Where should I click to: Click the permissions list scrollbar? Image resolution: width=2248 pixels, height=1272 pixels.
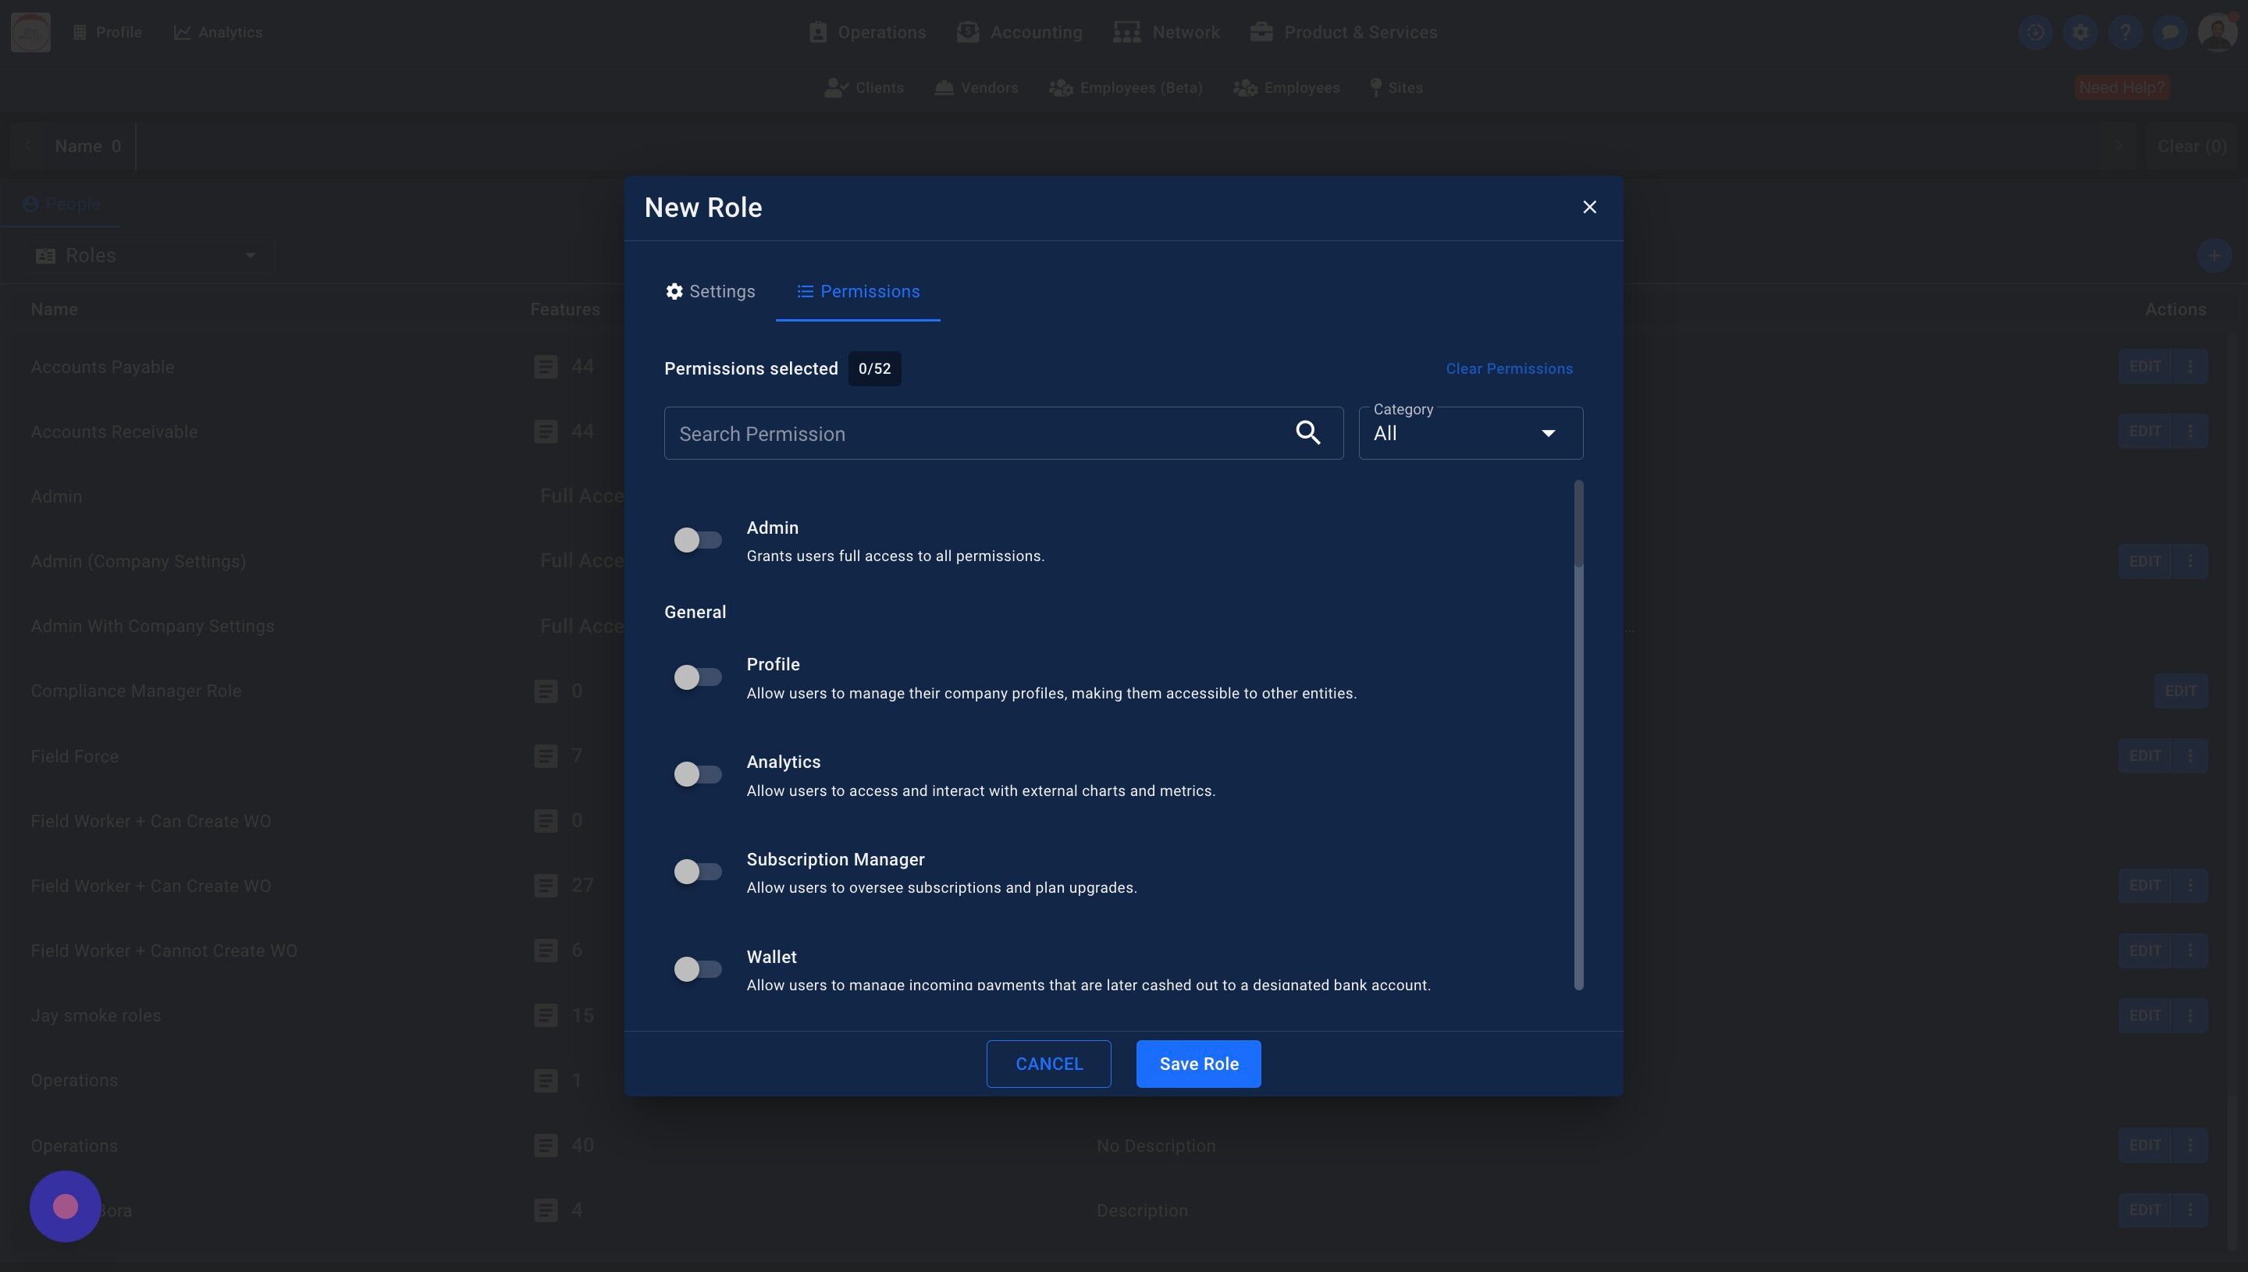click(1578, 524)
